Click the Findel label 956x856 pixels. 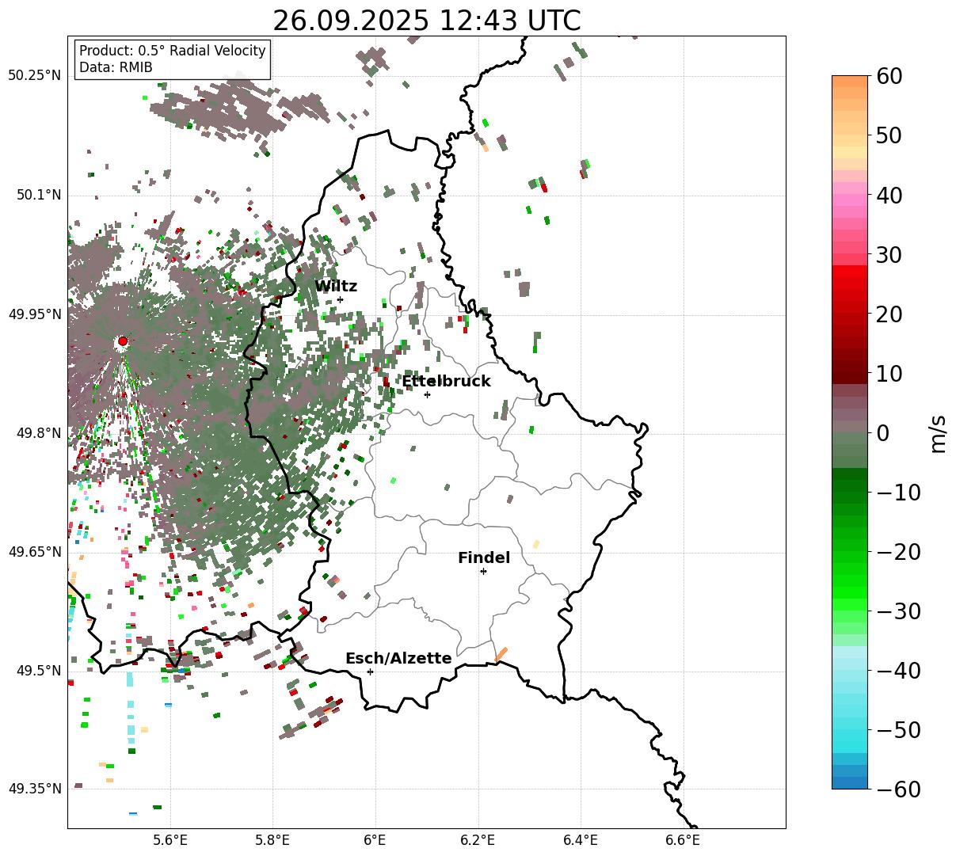[x=484, y=557]
